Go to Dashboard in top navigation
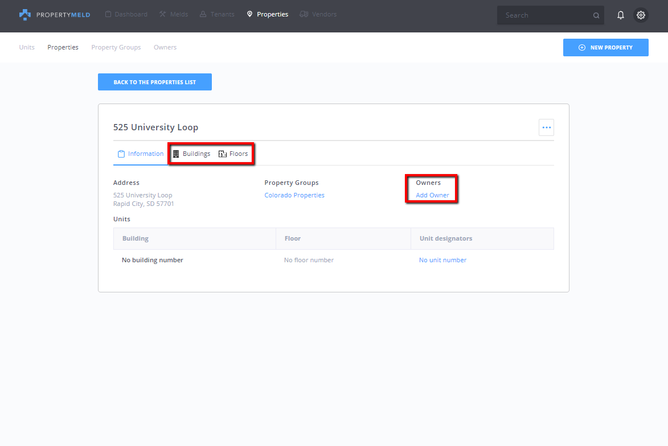668x446 pixels. pos(126,15)
